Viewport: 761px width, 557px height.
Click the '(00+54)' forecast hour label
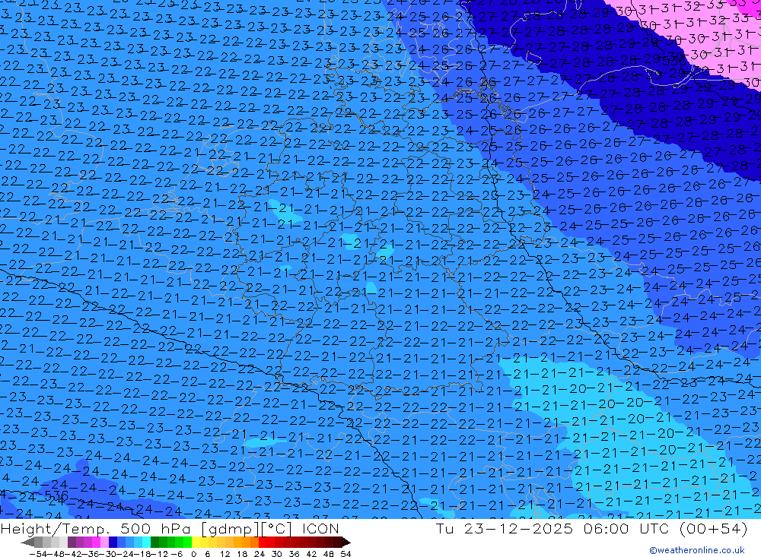(713, 528)
